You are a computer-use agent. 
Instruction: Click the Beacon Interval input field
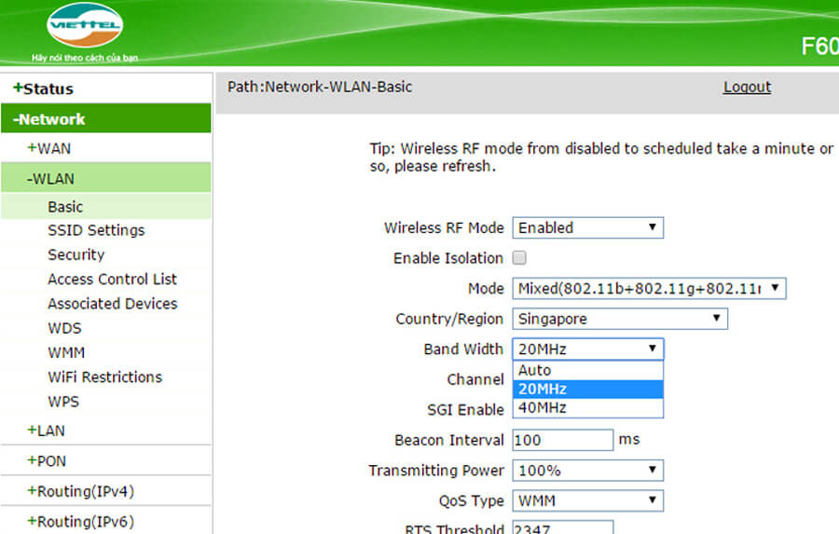point(562,440)
